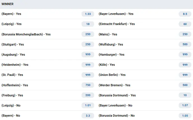Pick Bayer Leverkusen Yes at 8.5
This screenshot has height=120, width=193.
(x=185, y=14)
